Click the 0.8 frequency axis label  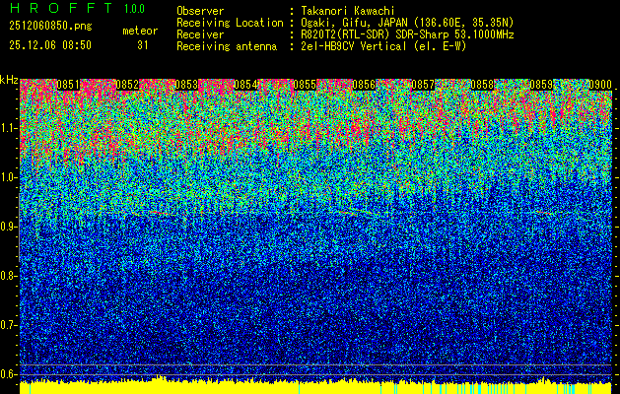[x=10, y=276]
